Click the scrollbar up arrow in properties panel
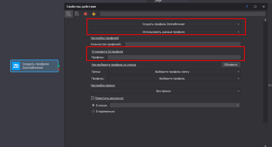This screenshot has width=272, height=147. click(265, 20)
